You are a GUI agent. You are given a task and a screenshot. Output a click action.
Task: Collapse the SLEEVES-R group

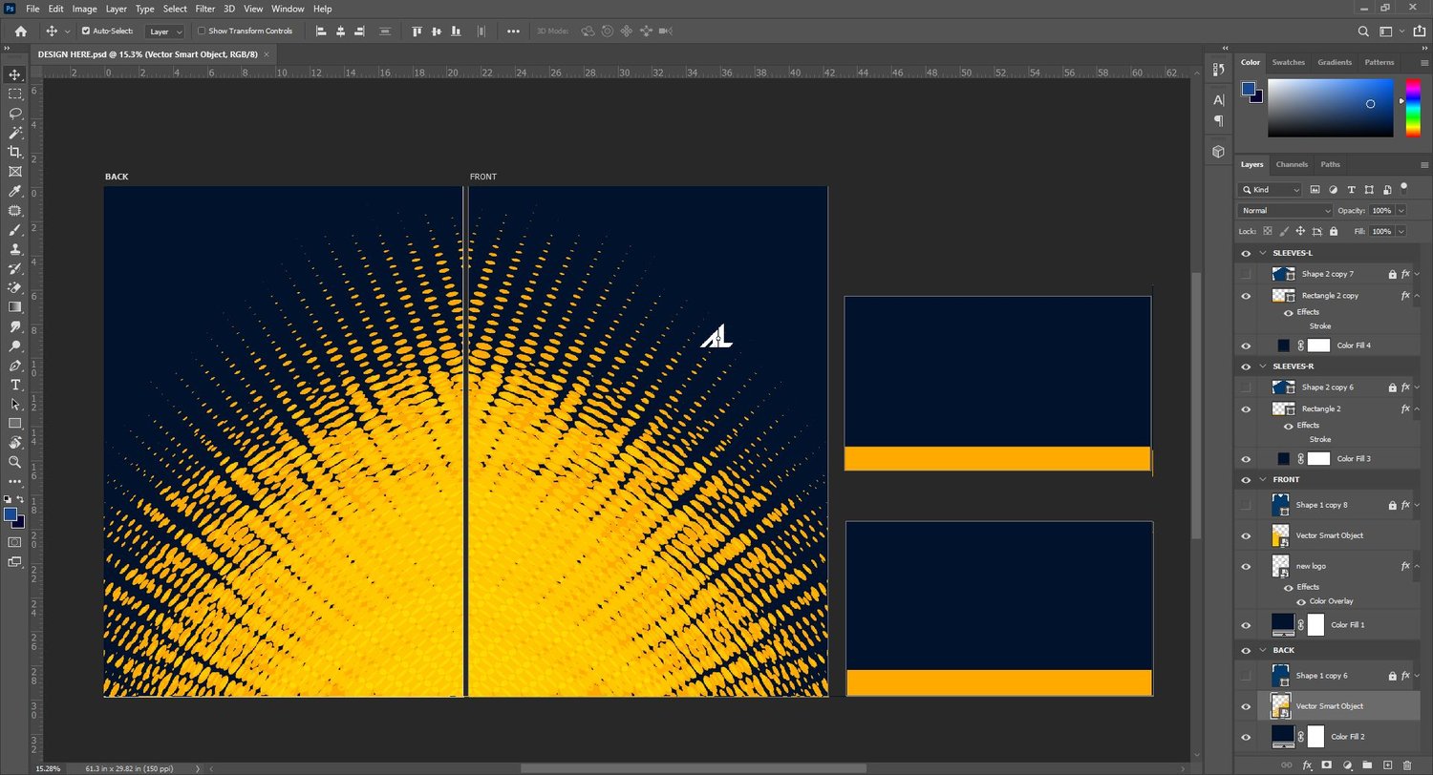[x=1263, y=367]
